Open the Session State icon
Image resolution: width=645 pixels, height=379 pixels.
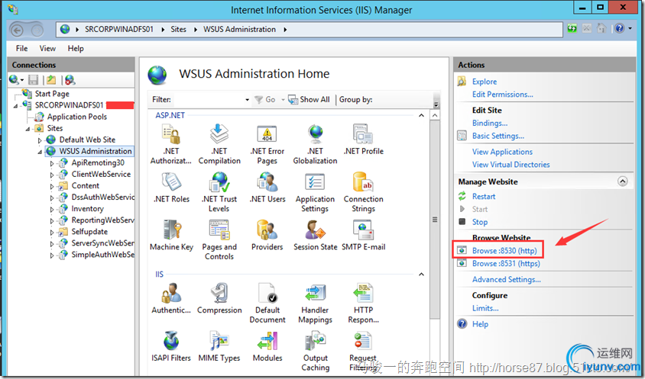pos(315,230)
